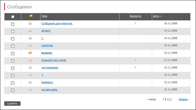The width and height of the screenshot is (196, 110).
Task: Click the date in the тестирование row
Action: tap(171, 68)
